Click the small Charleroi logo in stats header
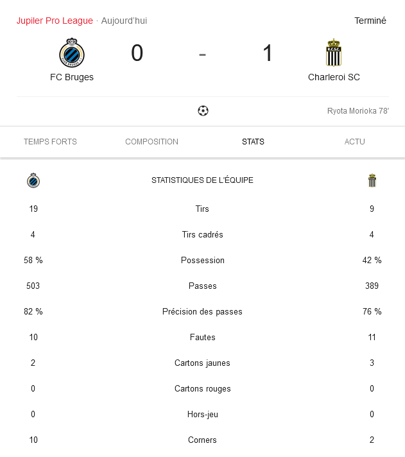This screenshot has height=457, width=405. (x=372, y=180)
